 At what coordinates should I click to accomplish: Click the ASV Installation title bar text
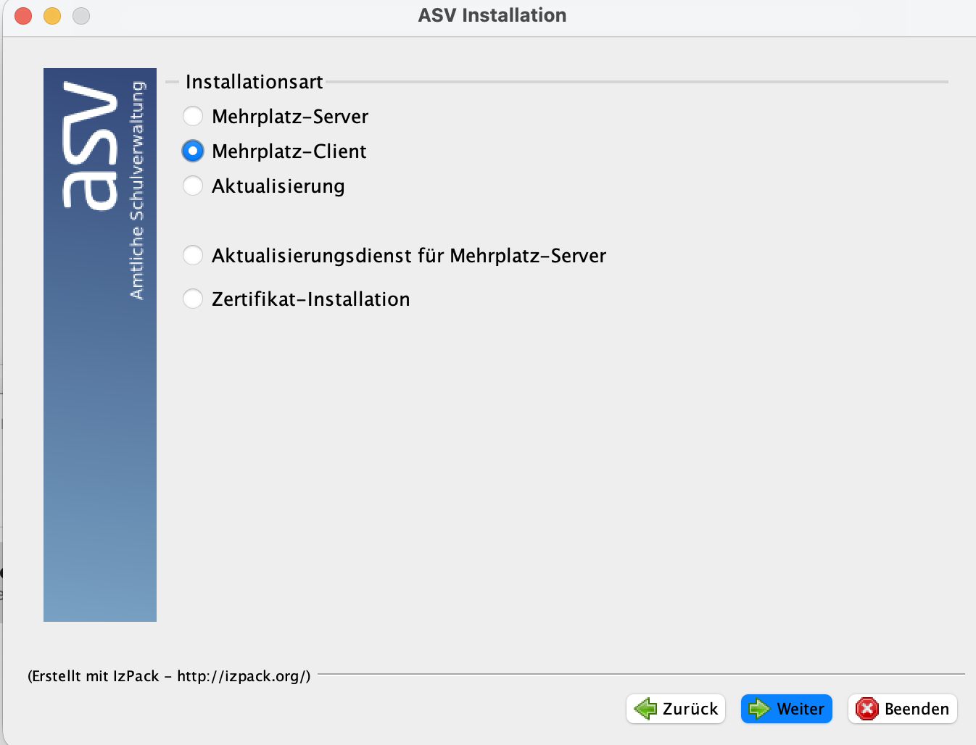(492, 15)
